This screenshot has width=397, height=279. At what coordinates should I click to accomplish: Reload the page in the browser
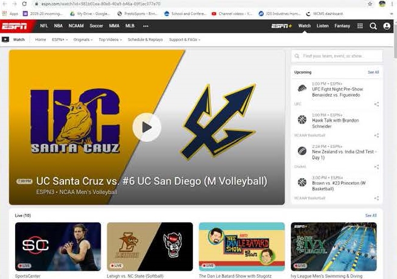tap(24, 4)
